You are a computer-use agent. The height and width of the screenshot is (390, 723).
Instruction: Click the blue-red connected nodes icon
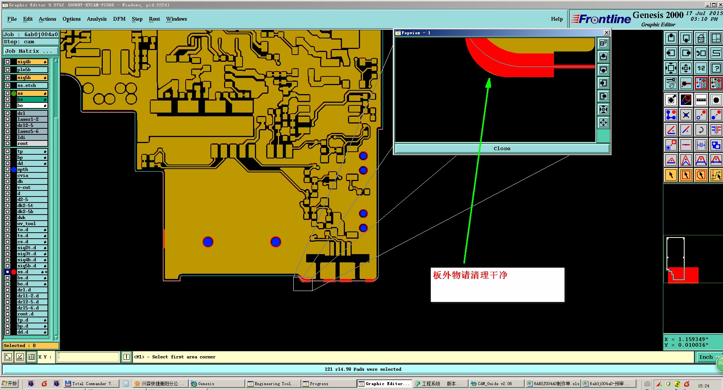[x=671, y=115]
